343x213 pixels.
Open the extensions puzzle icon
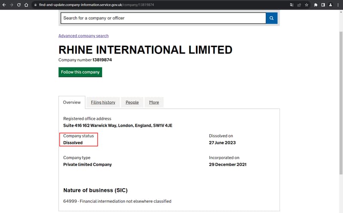point(316,5)
